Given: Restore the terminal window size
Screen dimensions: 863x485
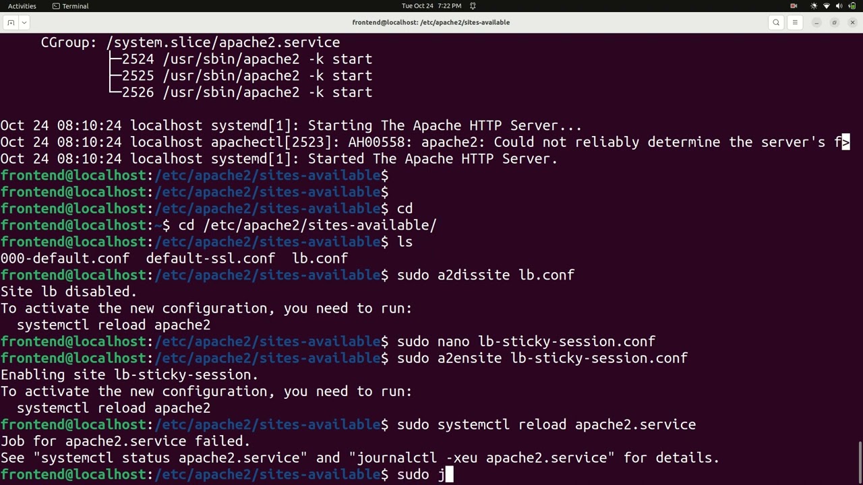Looking at the screenshot, I should pyautogui.click(x=834, y=22).
